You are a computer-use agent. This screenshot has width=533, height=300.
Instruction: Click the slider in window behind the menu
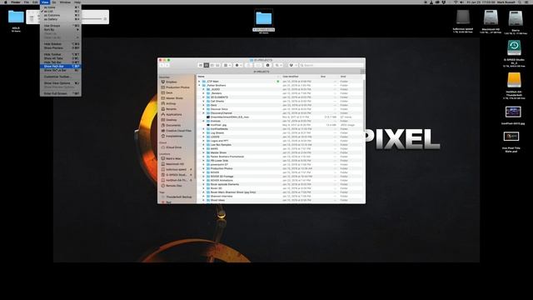click(92, 18)
